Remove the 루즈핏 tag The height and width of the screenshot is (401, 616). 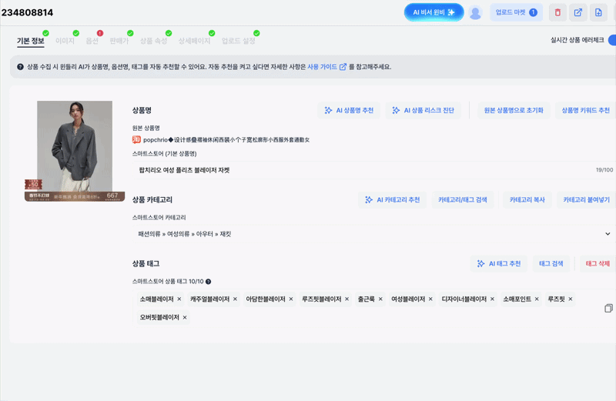(x=571, y=299)
